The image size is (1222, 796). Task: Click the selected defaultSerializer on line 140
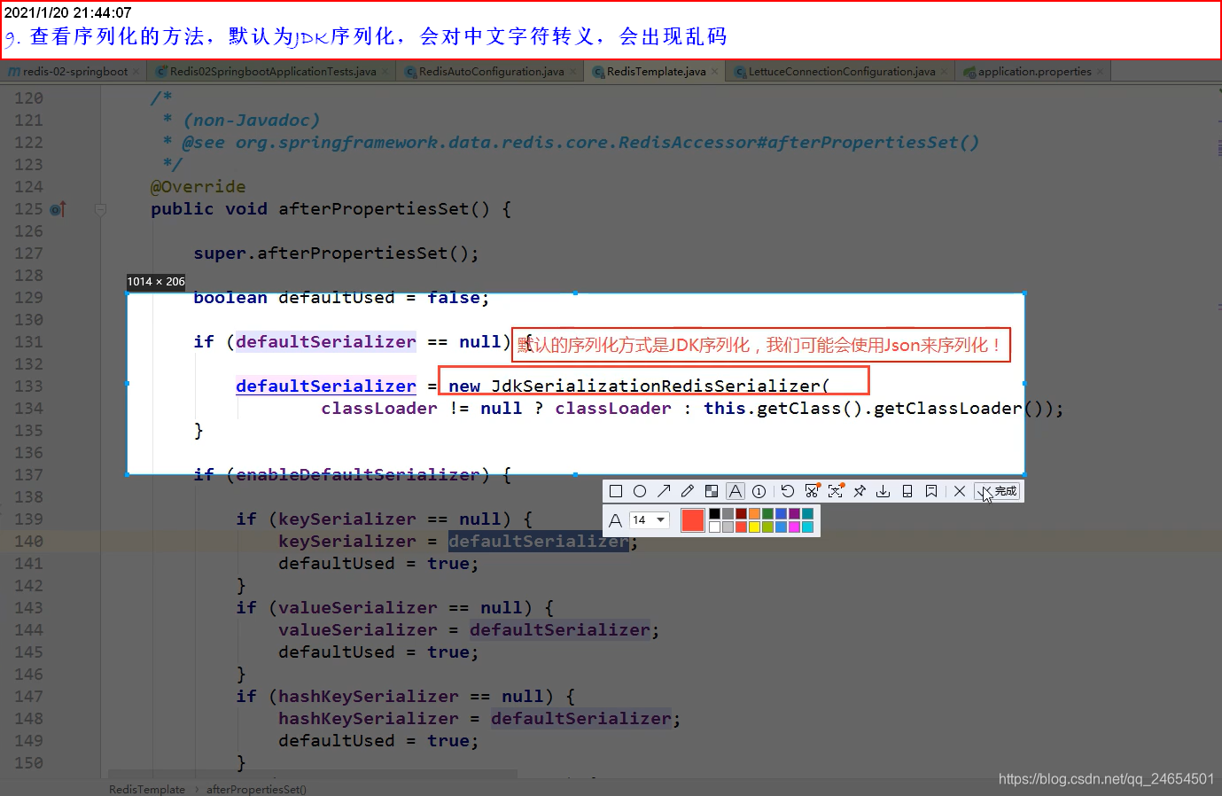click(x=539, y=542)
